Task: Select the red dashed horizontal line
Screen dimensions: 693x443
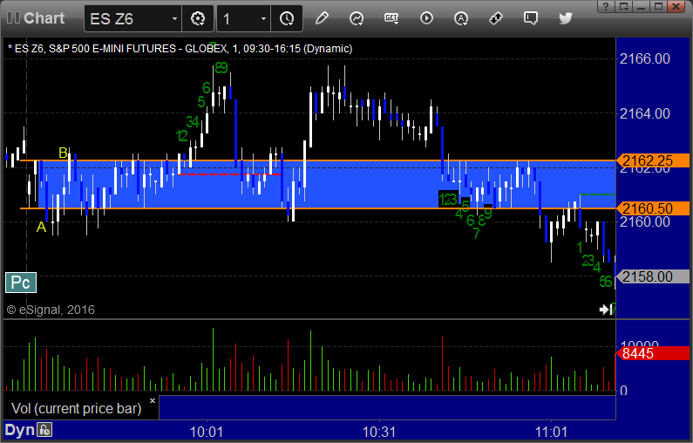Action: pos(229,174)
